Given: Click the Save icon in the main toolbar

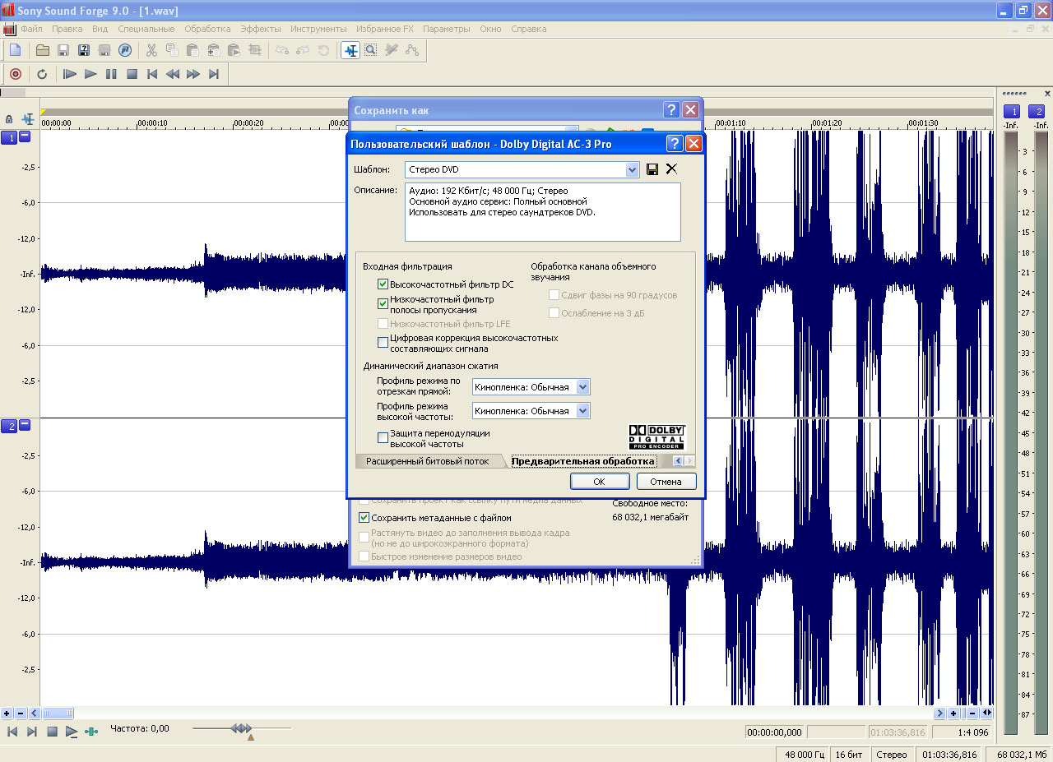Looking at the screenshot, I should (x=63, y=50).
